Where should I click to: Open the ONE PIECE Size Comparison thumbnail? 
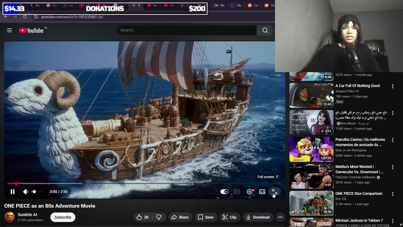click(311, 203)
